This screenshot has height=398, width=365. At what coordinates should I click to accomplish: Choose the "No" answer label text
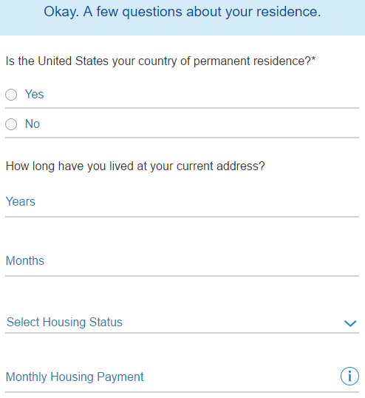pos(33,124)
